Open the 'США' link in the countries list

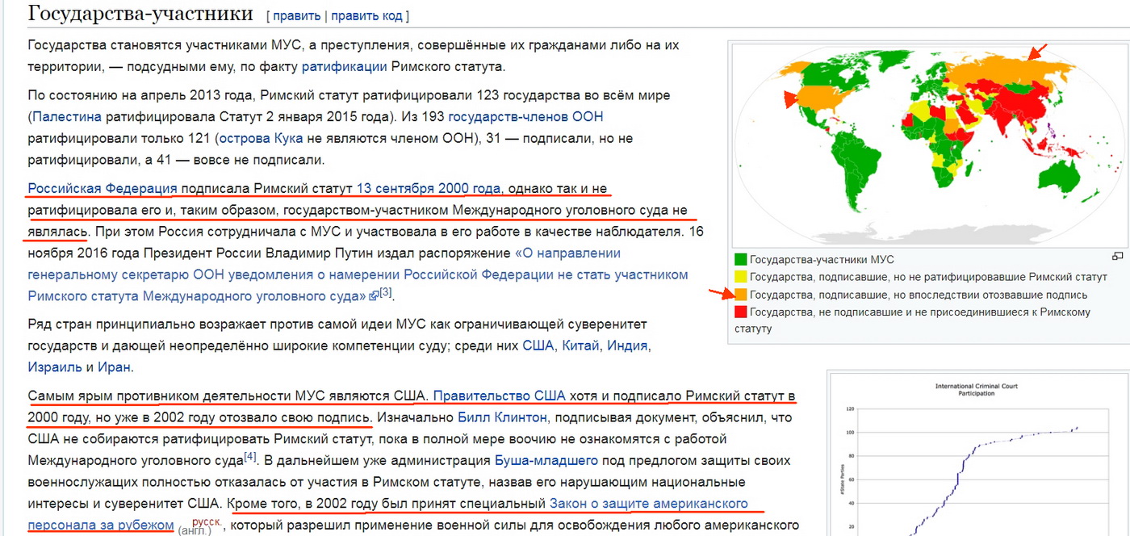[x=538, y=345]
